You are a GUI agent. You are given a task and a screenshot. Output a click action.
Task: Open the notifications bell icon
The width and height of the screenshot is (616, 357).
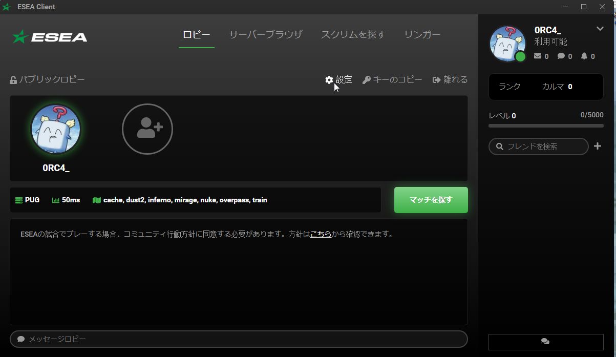pyautogui.click(x=584, y=56)
